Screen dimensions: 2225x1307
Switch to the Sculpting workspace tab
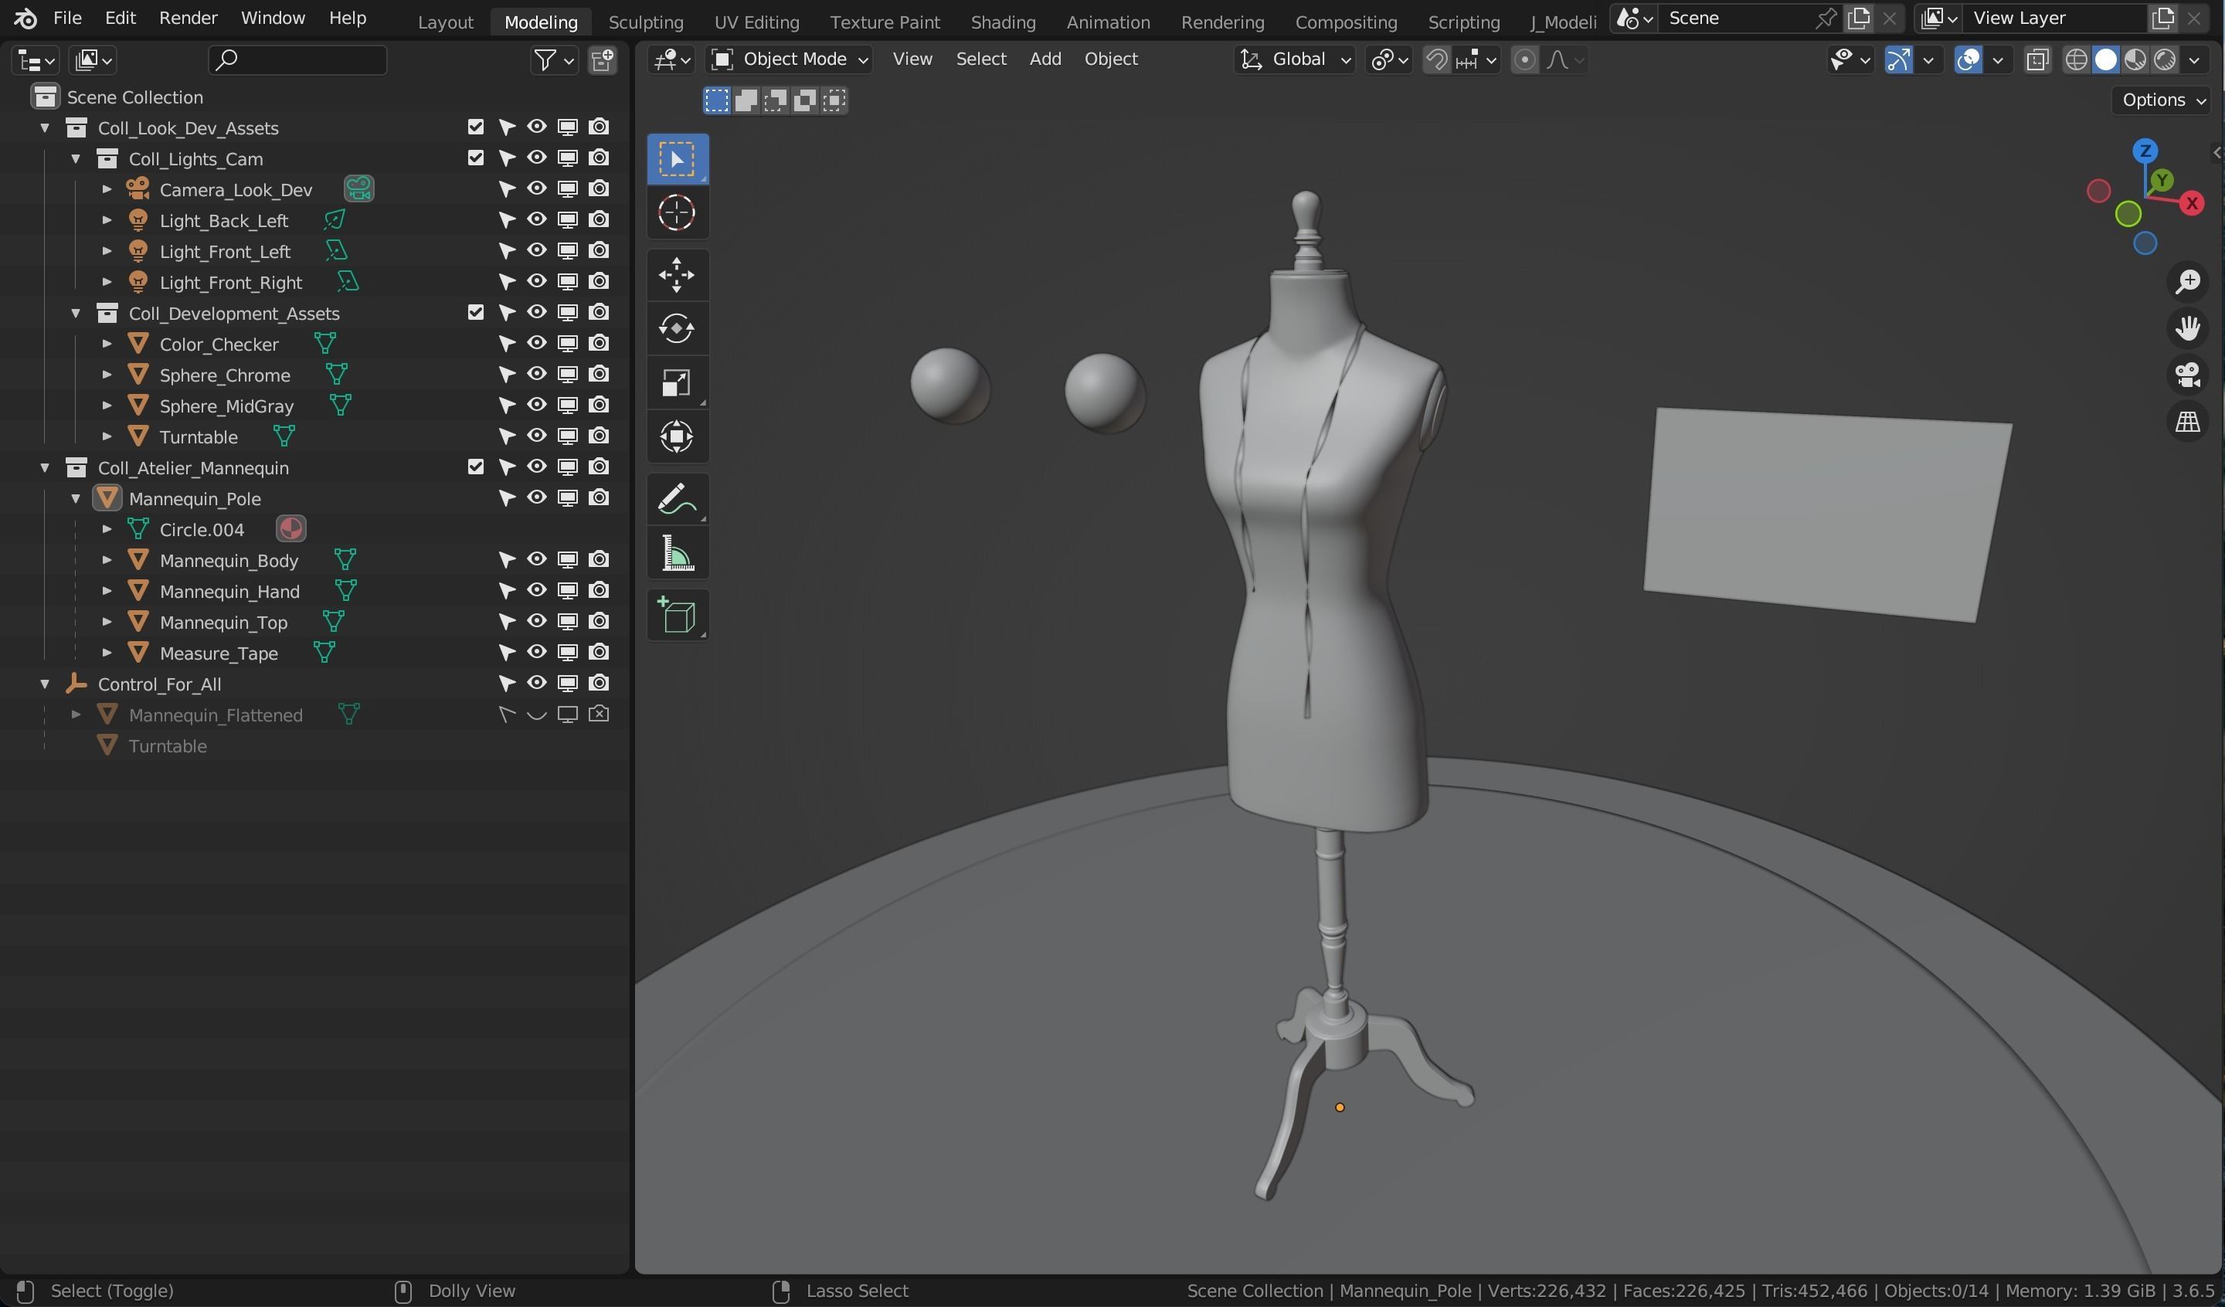tap(645, 22)
